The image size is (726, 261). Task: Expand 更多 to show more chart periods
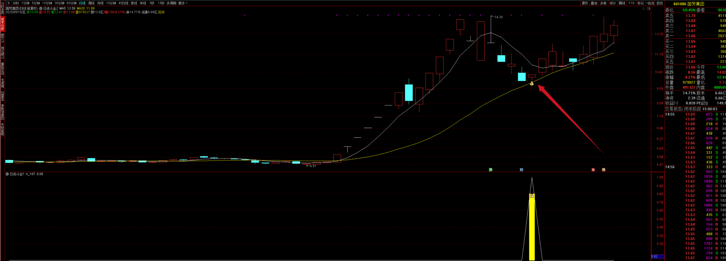pyautogui.click(x=183, y=3)
